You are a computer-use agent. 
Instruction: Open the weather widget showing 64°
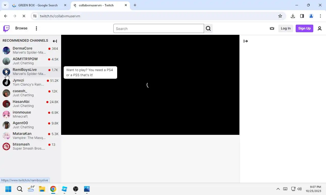point(31,189)
